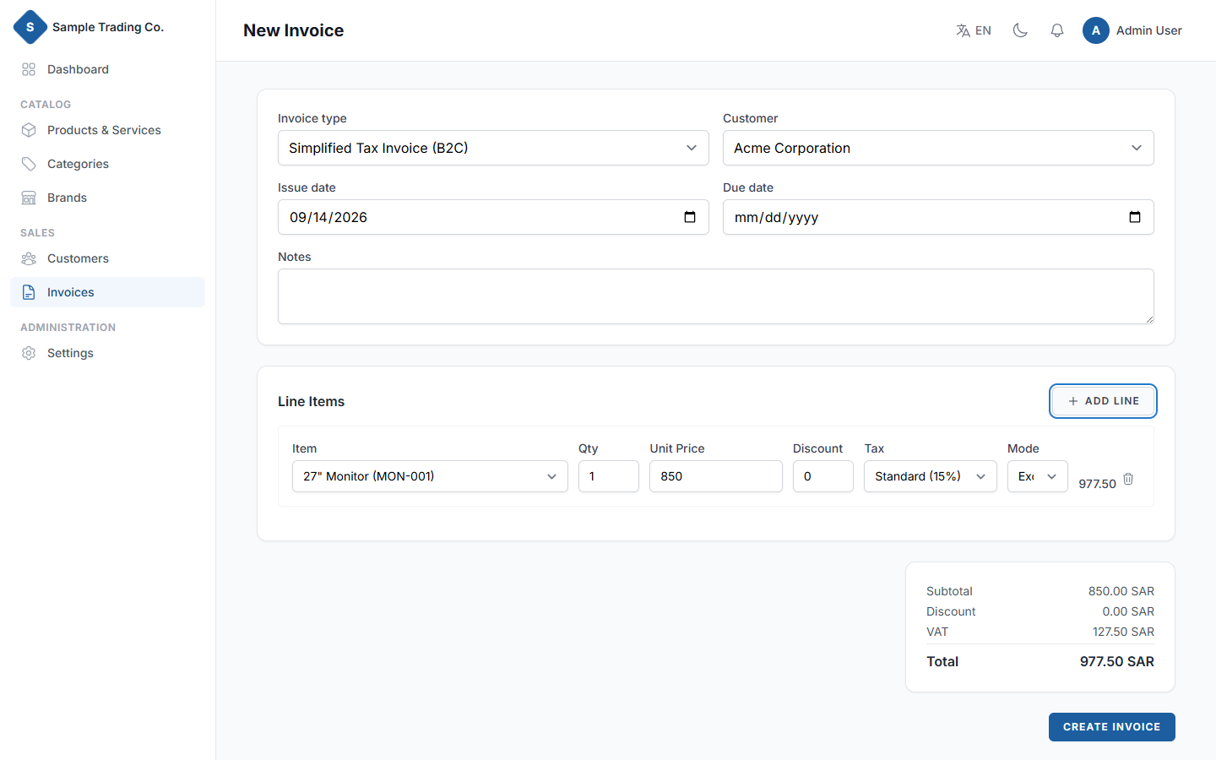Click the Products & Services box icon
The width and height of the screenshot is (1216, 760).
pos(29,130)
